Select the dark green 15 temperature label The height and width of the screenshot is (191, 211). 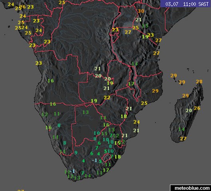[x=145, y=25]
